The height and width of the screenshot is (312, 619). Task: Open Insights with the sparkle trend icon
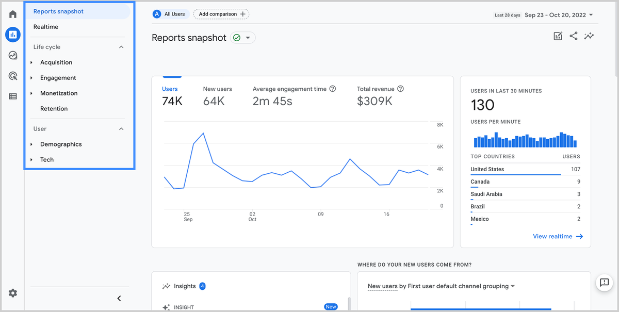589,36
